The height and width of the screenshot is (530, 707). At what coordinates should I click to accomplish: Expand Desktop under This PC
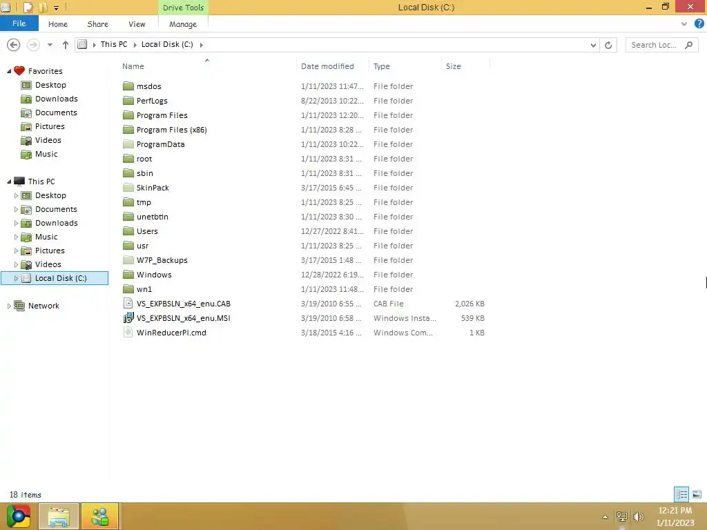click(x=16, y=195)
